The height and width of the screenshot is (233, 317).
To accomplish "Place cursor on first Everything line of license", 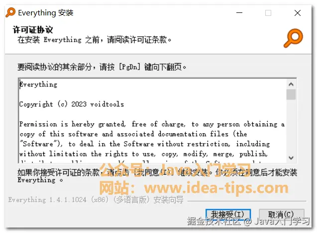I will (x=38, y=84).
